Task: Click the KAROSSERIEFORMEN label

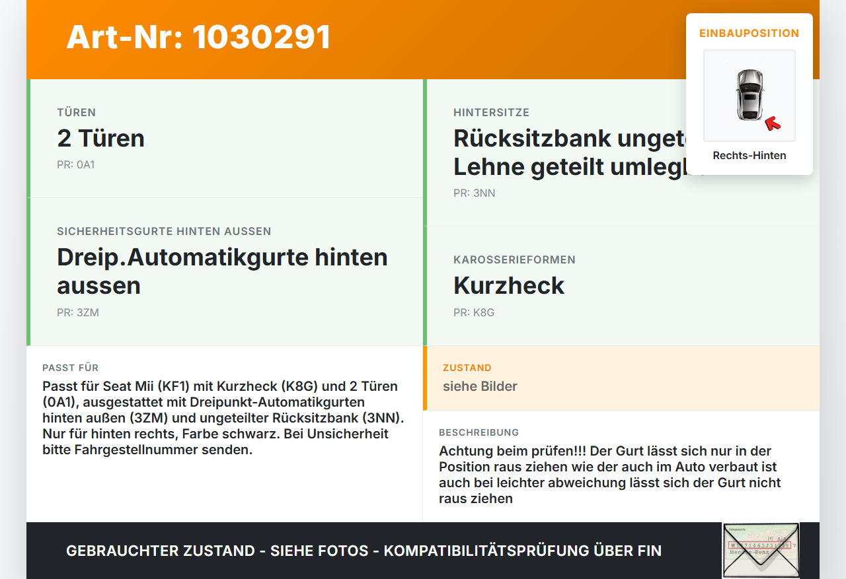Action: pyautogui.click(x=514, y=259)
